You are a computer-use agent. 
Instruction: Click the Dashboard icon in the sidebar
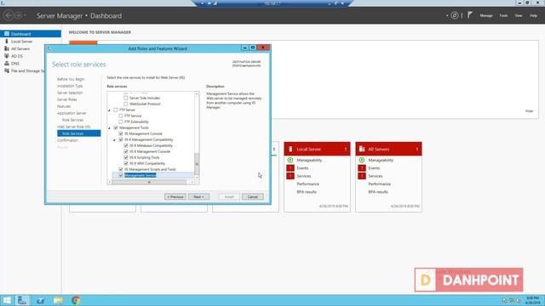(7, 34)
